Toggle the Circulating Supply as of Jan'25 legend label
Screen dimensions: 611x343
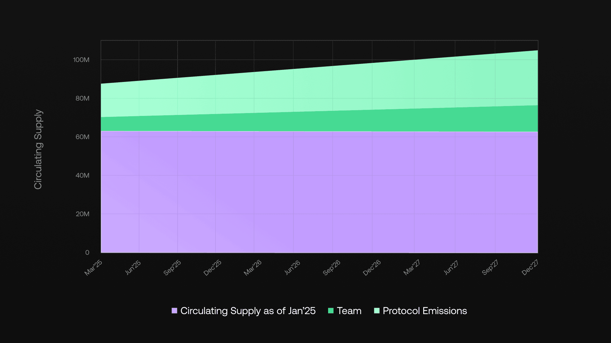click(248, 311)
